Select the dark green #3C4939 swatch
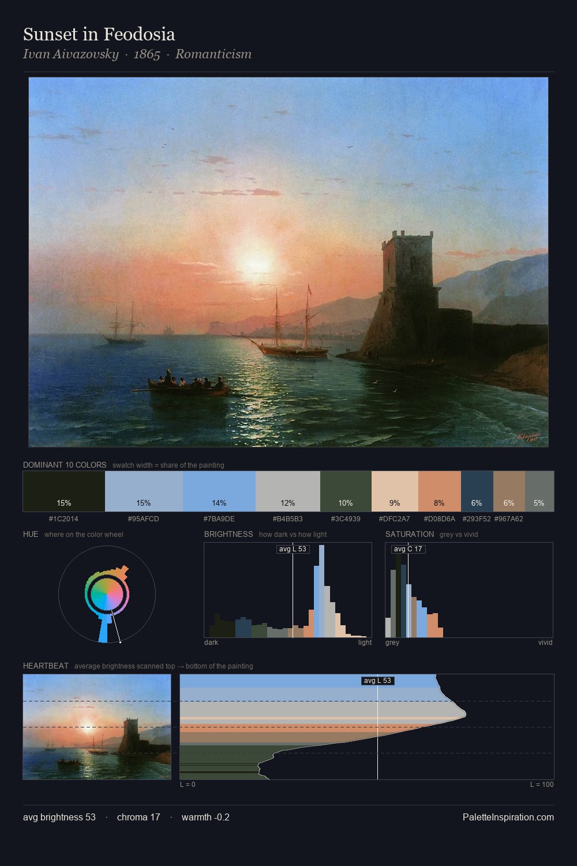This screenshot has height=866, width=577. click(x=346, y=491)
